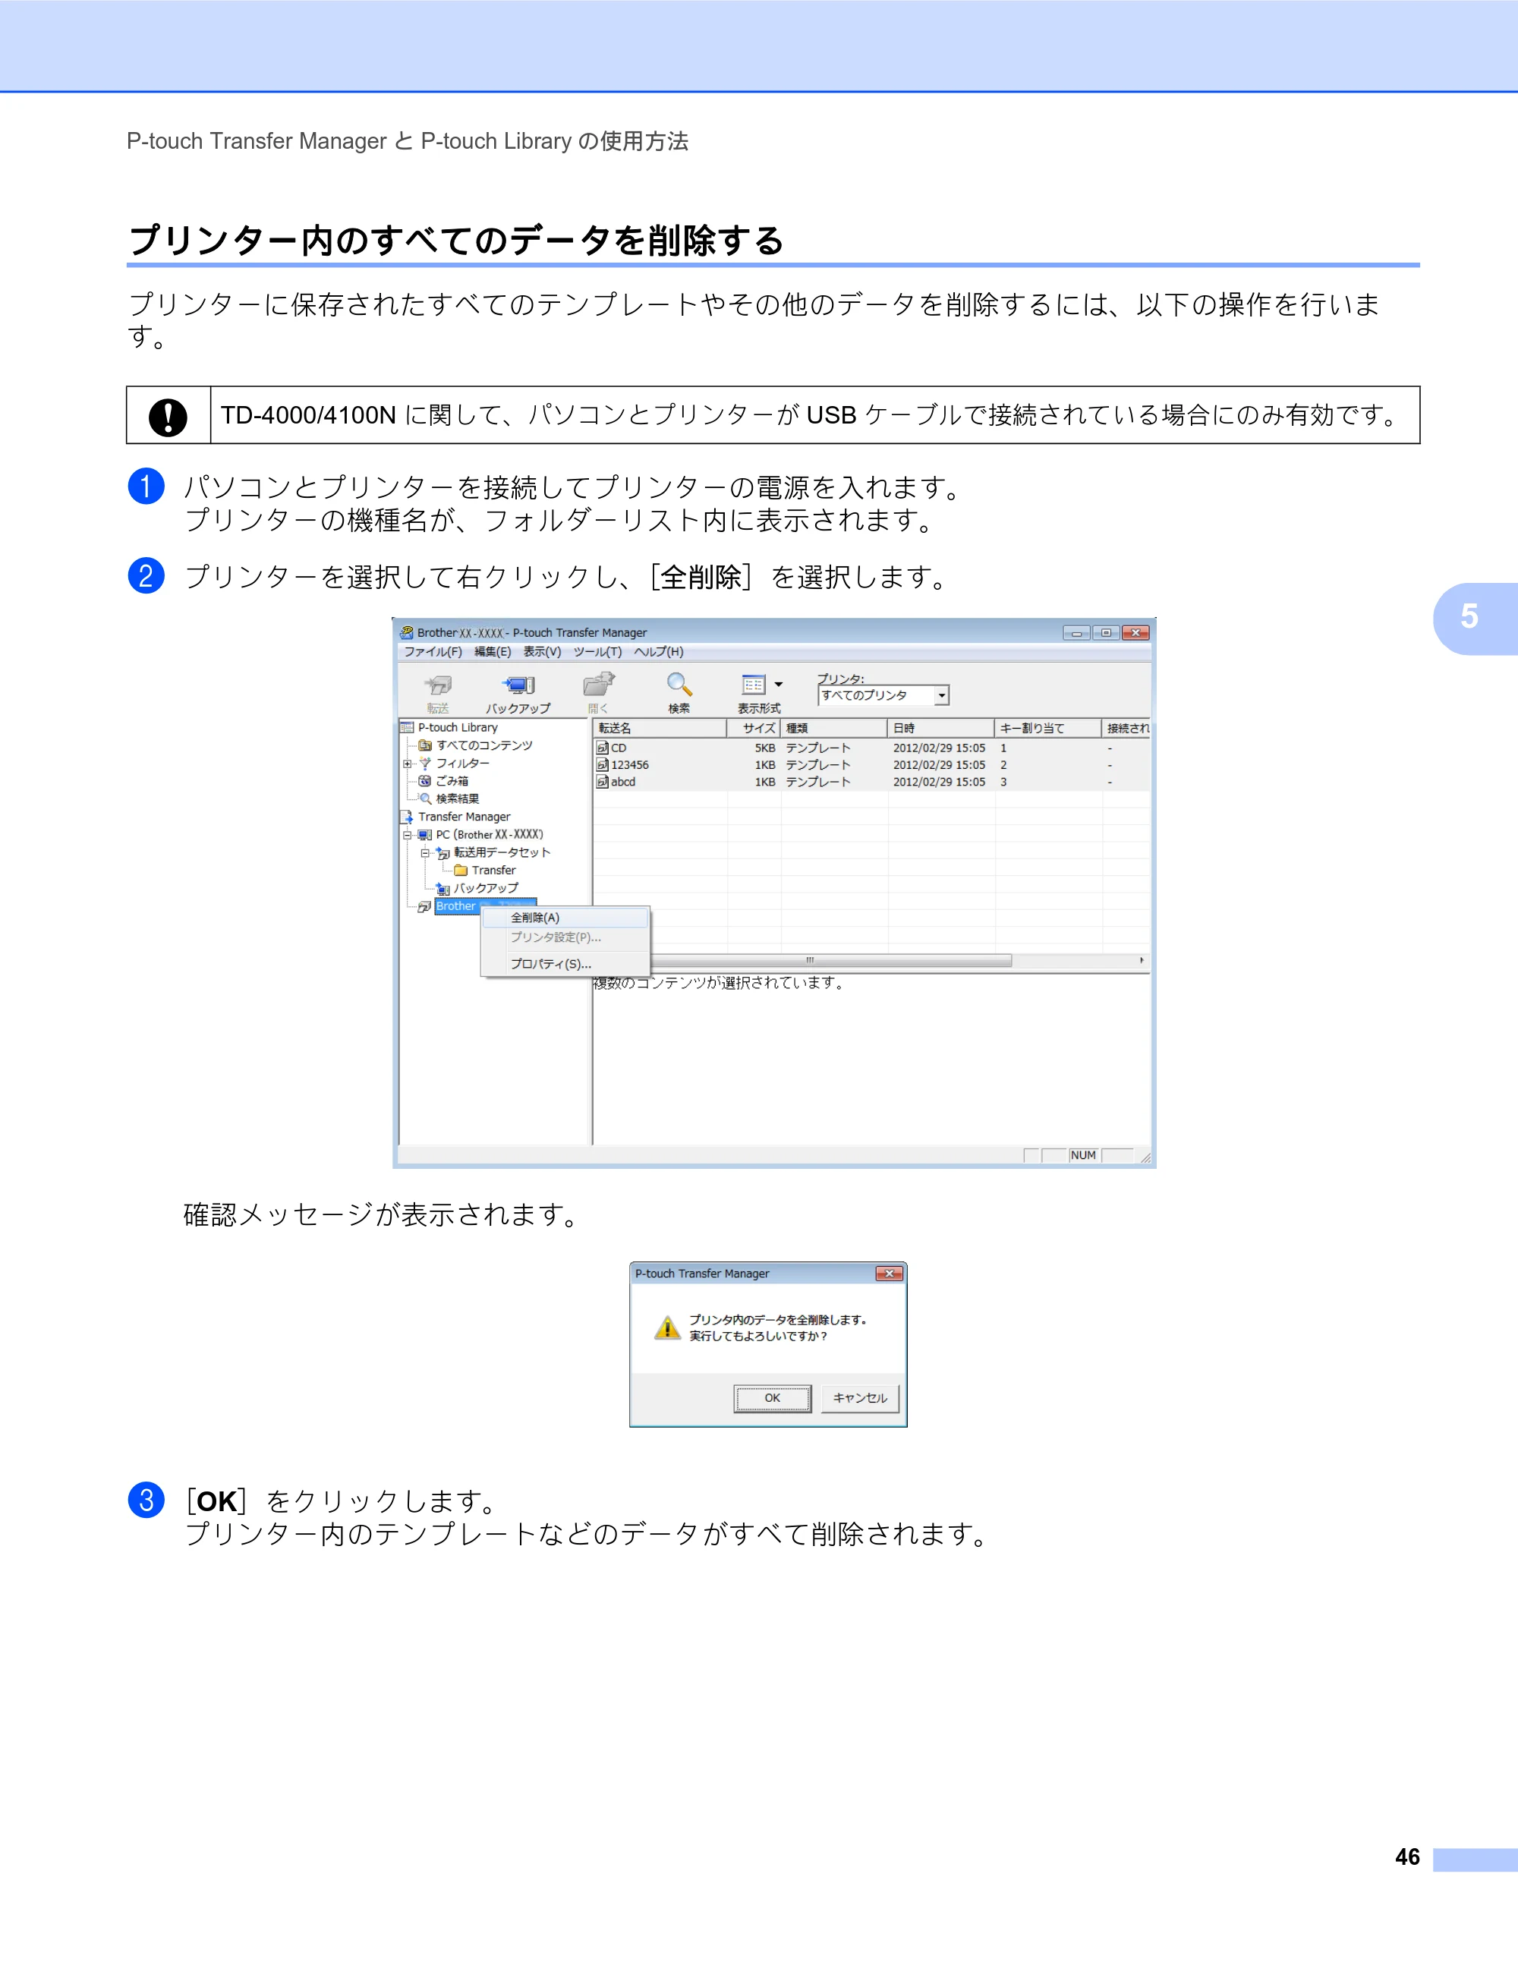Viewport: 1518px width, 1962px height.
Task: Click the Brother app icon in title bar
Action: coord(407,632)
